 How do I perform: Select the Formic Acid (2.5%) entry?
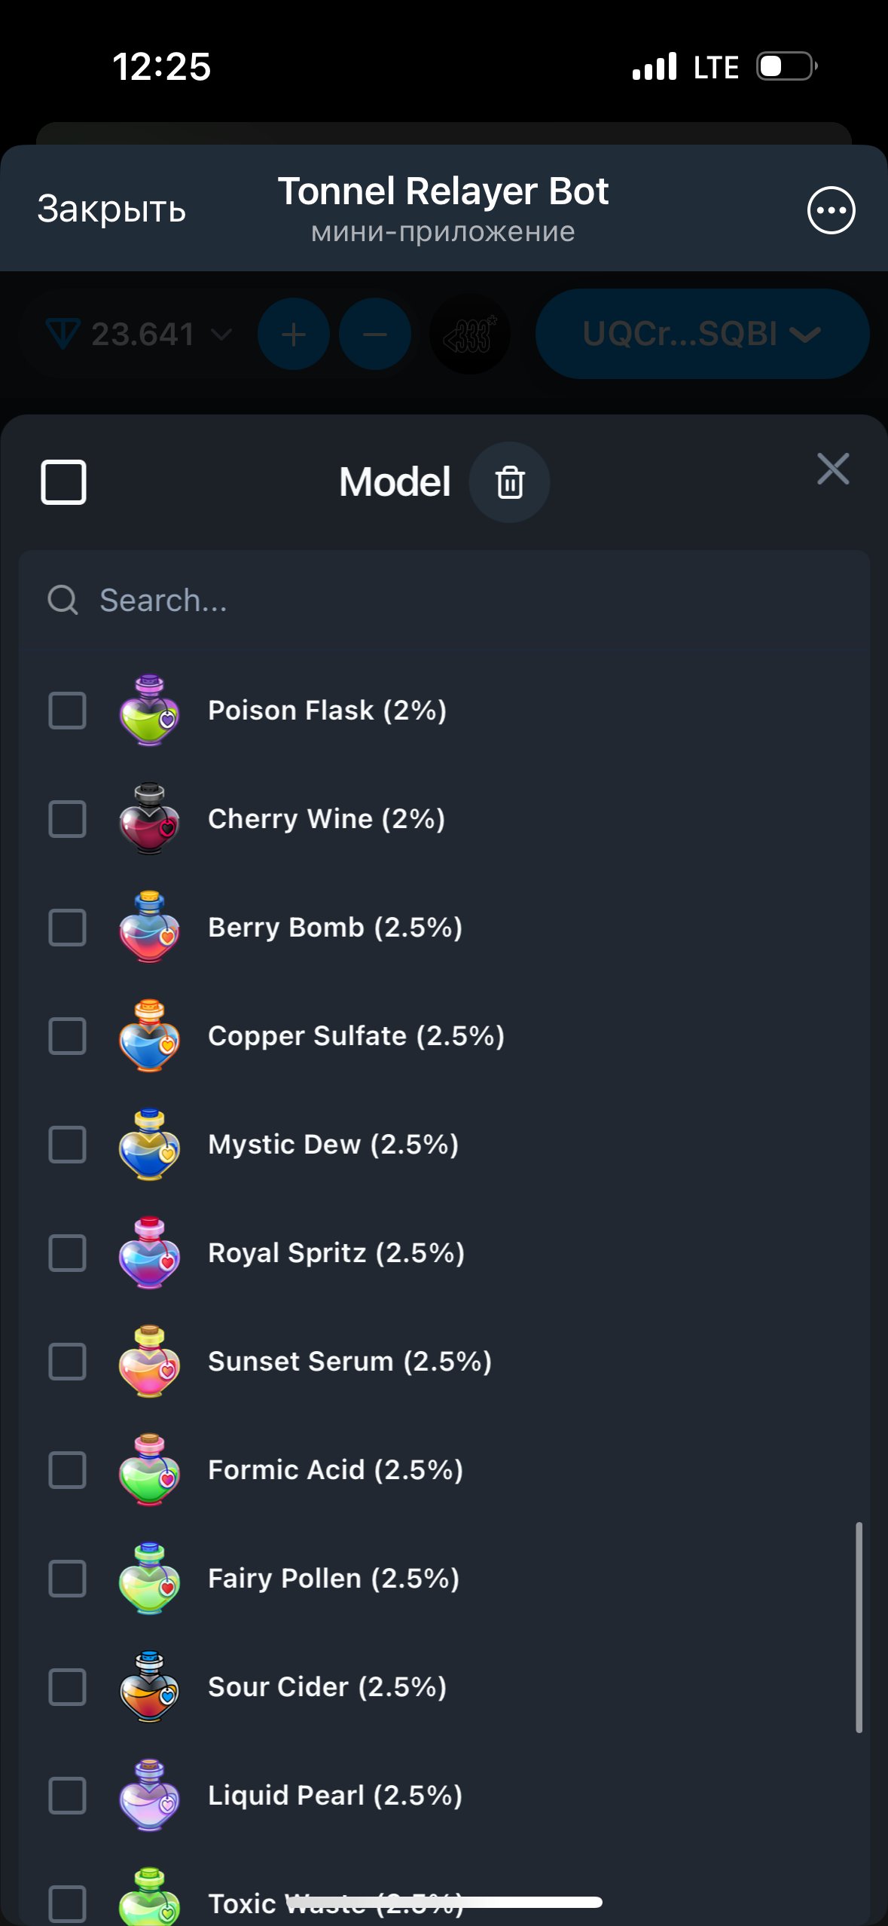444,1470
